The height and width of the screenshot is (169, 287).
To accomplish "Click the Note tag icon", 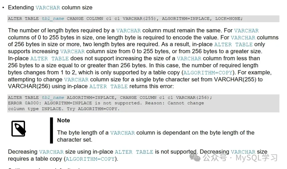I will (18, 129).
